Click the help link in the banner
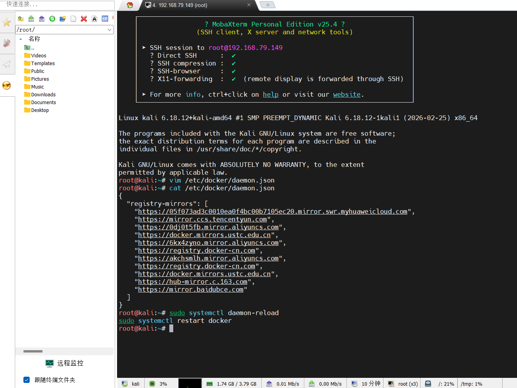Screen dimensions: 517x388 271,94
